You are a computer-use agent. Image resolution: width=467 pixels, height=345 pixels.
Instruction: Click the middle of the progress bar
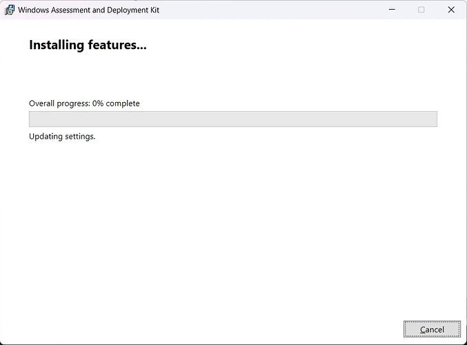(233, 119)
